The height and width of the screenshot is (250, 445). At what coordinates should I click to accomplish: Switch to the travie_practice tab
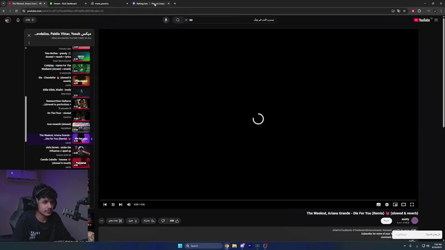pos(109,3)
